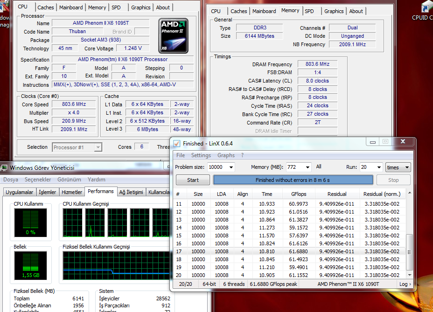Open the Dosya menu in Task Manager
This screenshot has width=433, height=312.
click(x=10, y=180)
